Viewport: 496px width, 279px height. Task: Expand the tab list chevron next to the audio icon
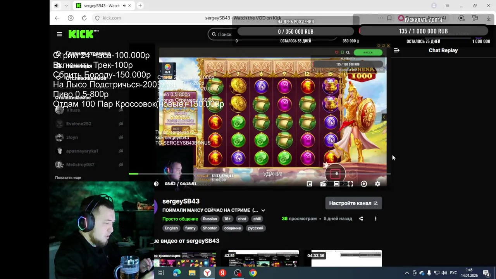(x=66, y=5)
